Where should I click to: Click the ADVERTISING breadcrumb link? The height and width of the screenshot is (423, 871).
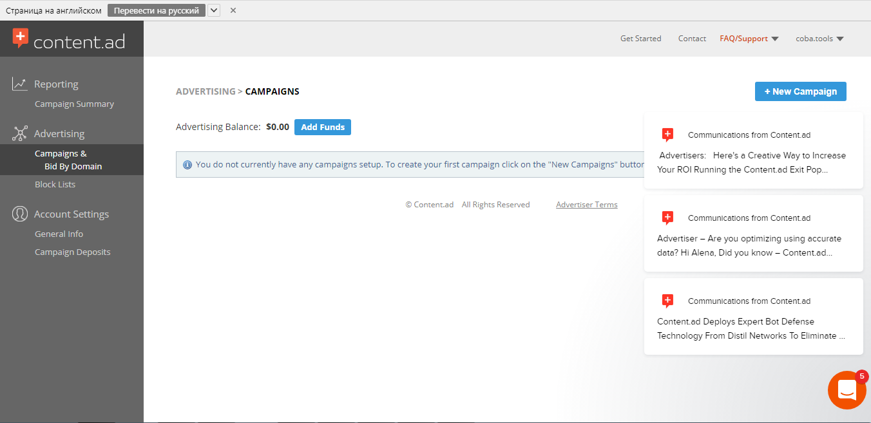coord(206,91)
